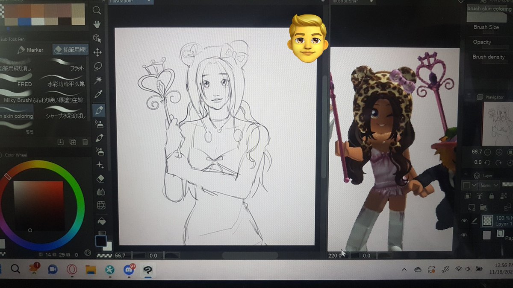This screenshot has width=513, height=288.
Task: Hide the Paper layer eye icon
Action: click(464, 235)
